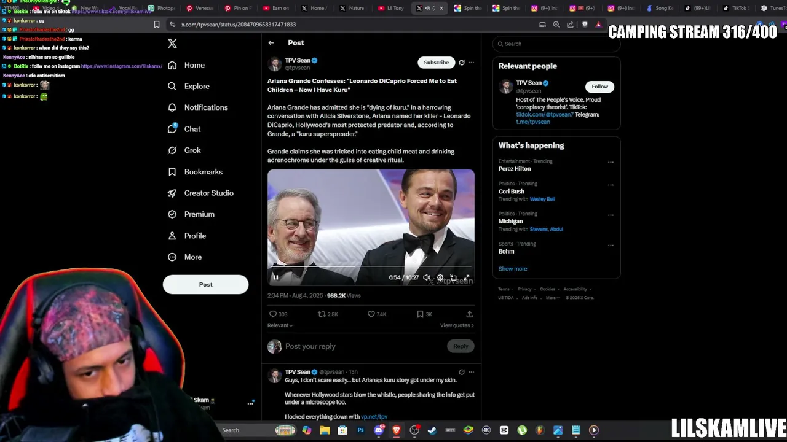Image resolution: width=787 pixels, height=442 pixels.
Task: Like the post with 7.4K likes
Action: pyautogui.click(x=377, y=314)
